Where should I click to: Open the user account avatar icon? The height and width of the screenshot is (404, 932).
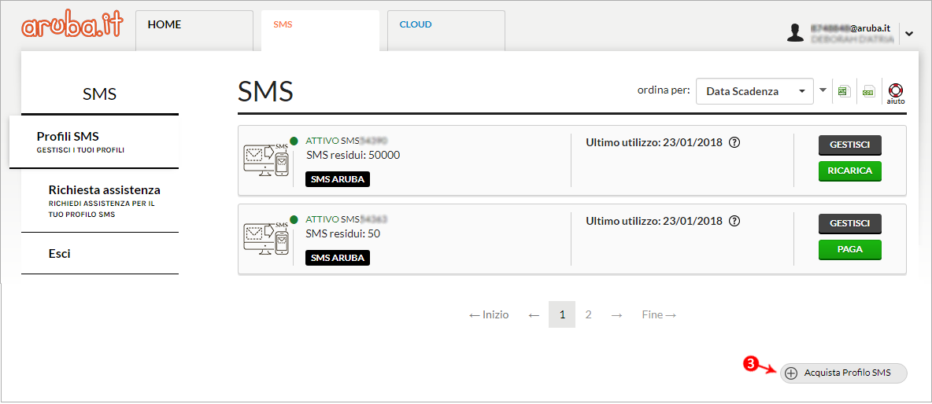tap(795, 33)
